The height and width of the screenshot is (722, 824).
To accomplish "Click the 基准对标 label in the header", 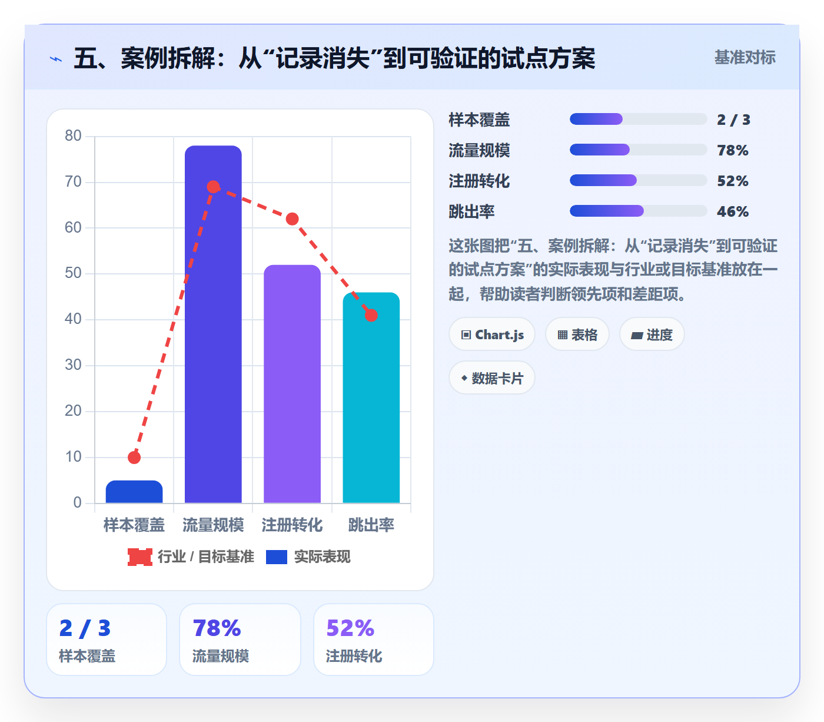I will 745,57.
